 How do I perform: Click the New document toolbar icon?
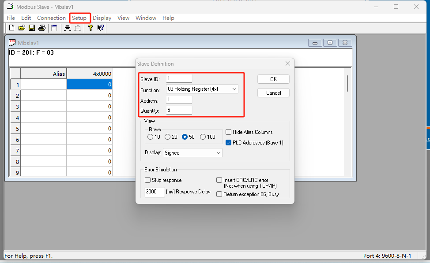pos(12,28)
